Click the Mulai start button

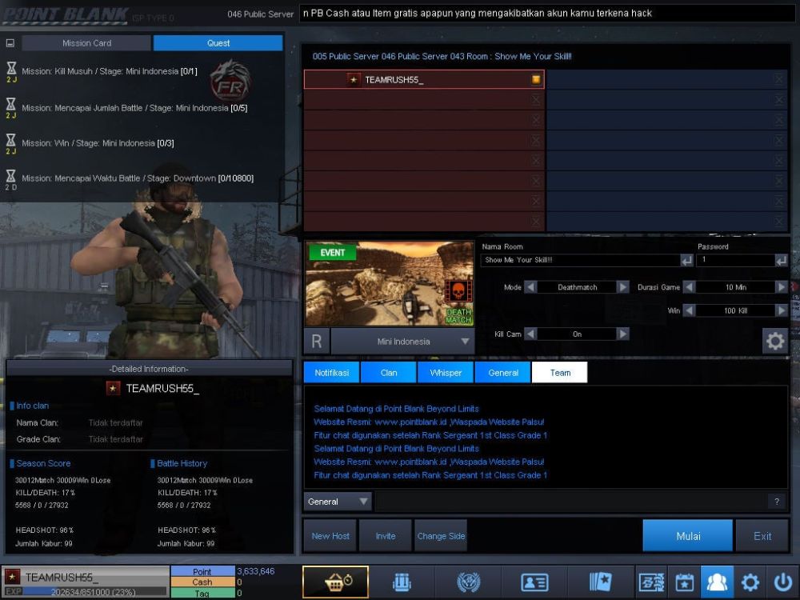coord(688,536)
